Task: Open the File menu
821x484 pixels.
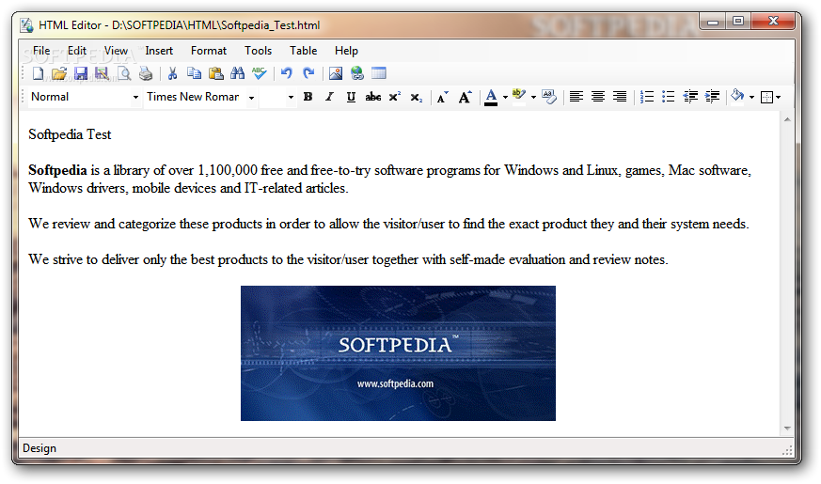Action: pyautogui.click(x=41, y=51)
